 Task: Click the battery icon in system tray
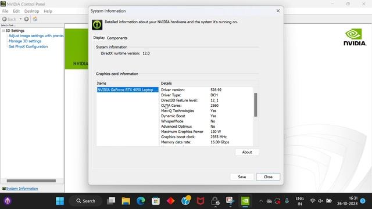click(x=329, y=201)
